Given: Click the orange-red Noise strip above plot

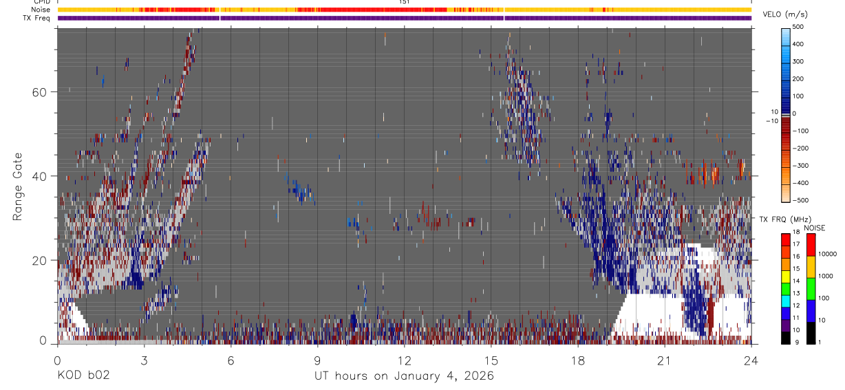Looking at the screenshot, I should [x=404, y=10].
